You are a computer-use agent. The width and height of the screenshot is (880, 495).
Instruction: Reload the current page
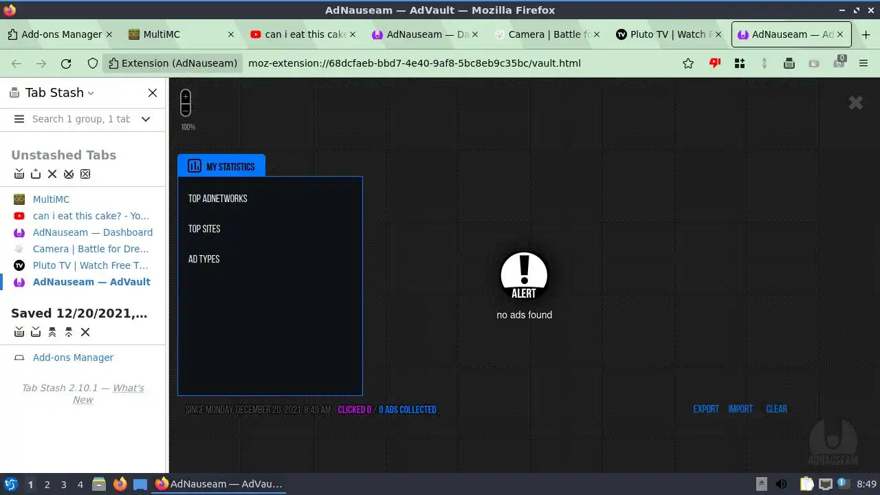[x=66, y=63]
